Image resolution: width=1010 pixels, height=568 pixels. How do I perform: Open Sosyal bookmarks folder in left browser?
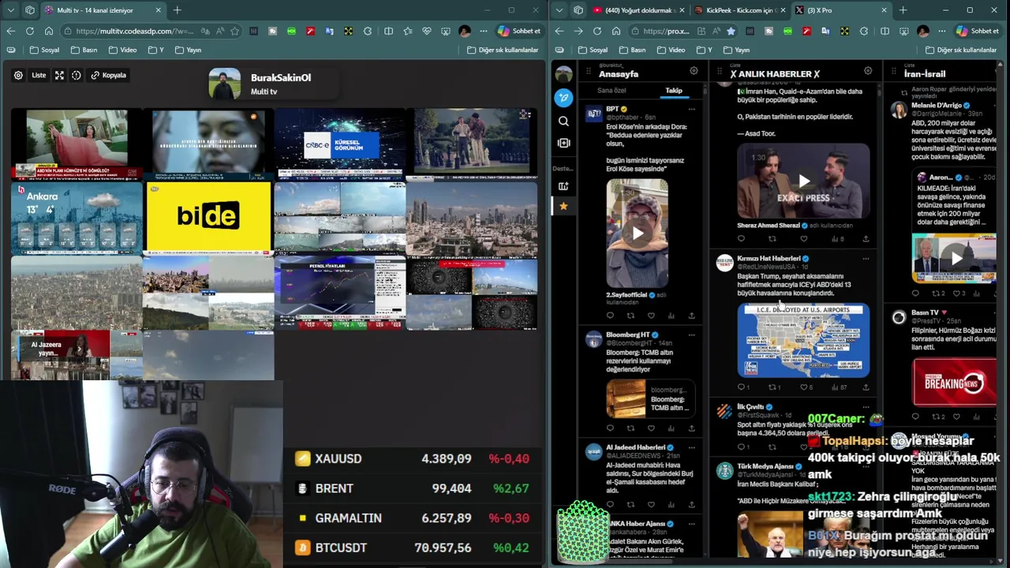(44, 50)
